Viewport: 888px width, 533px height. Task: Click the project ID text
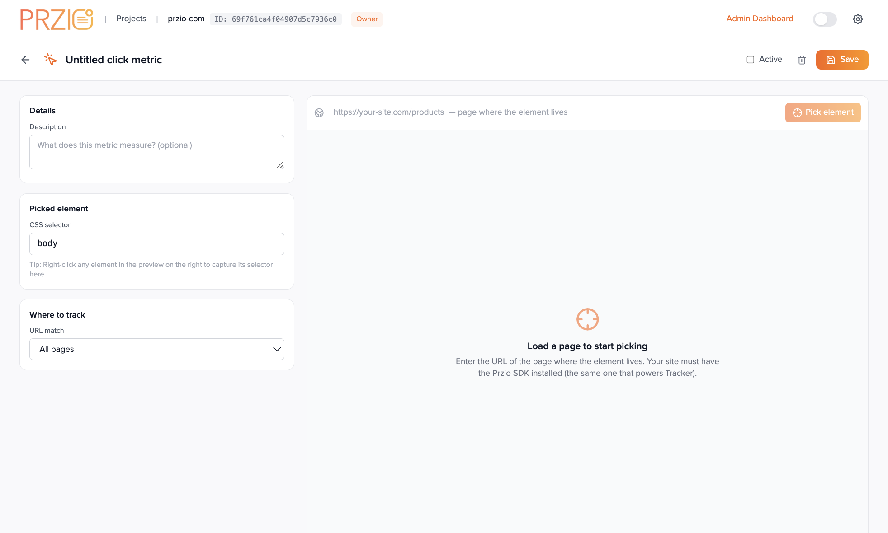[275, 19]
